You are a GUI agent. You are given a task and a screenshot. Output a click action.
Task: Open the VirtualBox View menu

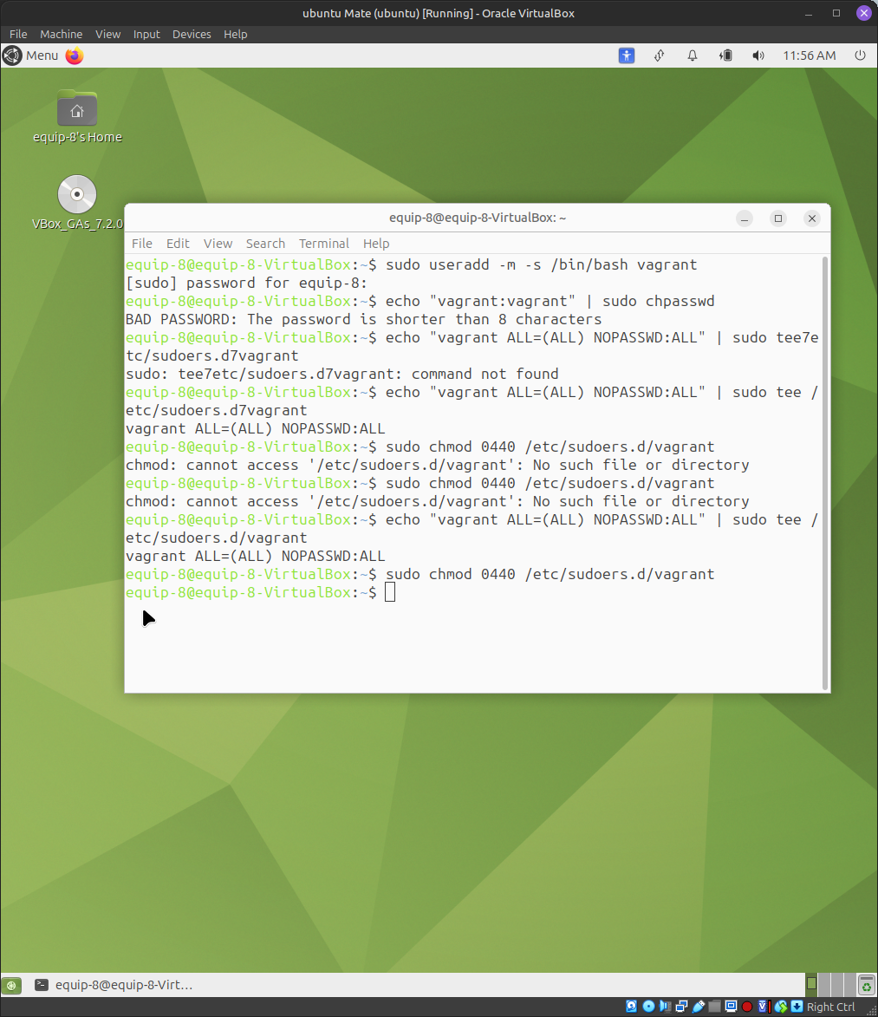point(107,35)
